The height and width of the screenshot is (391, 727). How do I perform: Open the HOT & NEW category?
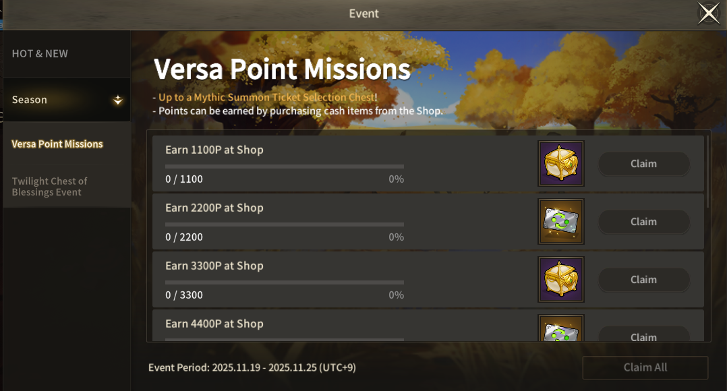click(40, 54)
